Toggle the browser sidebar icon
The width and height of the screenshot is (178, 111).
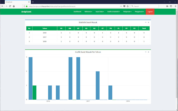(171, 6)
